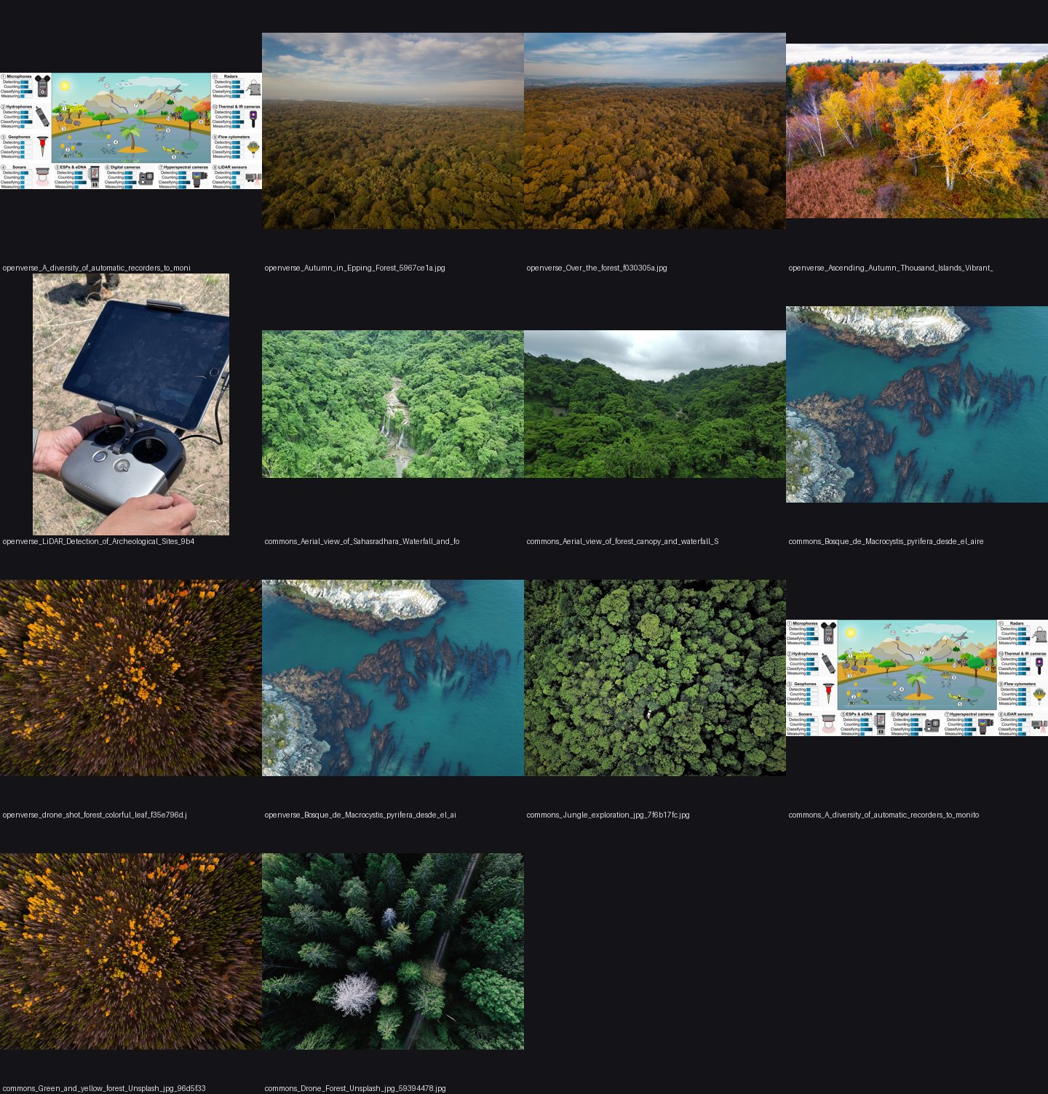1048x1094 pixels.
Task: Select the commons Bosque de Macrocystis kelp photo
Action: click(917, 404)
